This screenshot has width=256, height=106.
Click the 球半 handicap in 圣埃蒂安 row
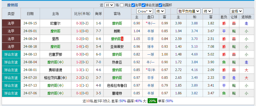150,47
